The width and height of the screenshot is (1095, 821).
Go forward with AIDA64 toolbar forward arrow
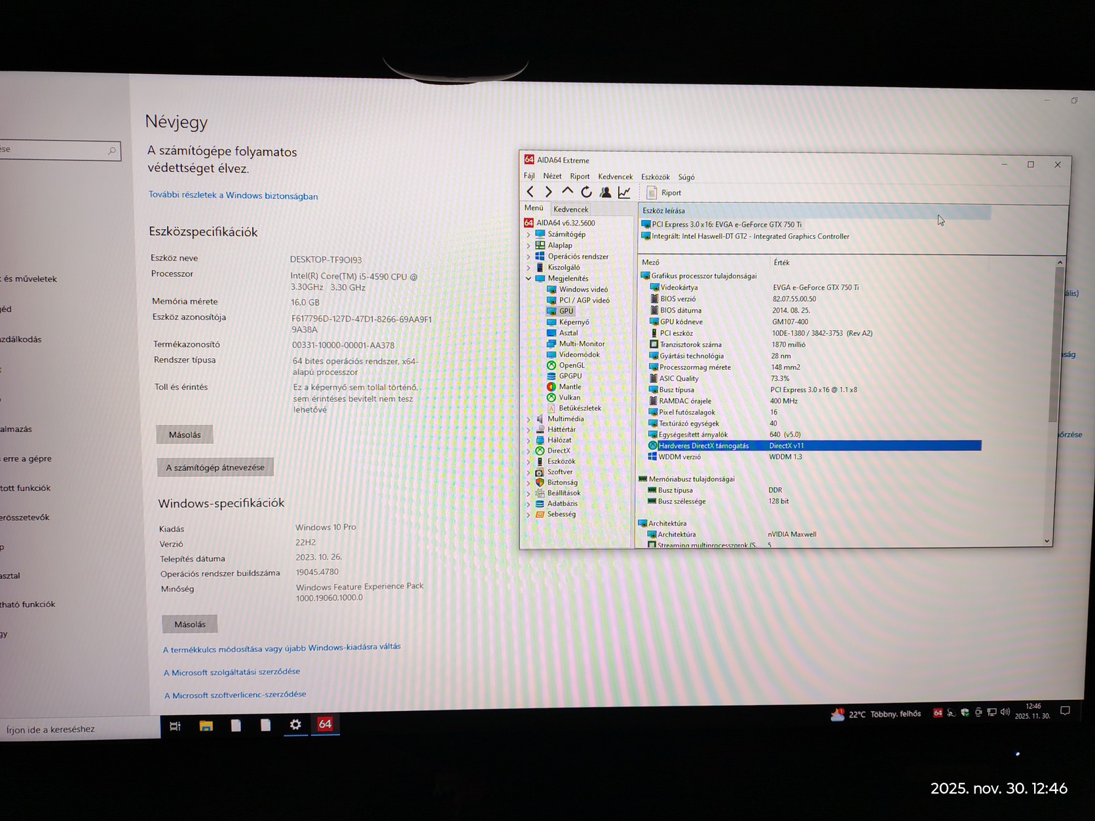click(548, 192)
